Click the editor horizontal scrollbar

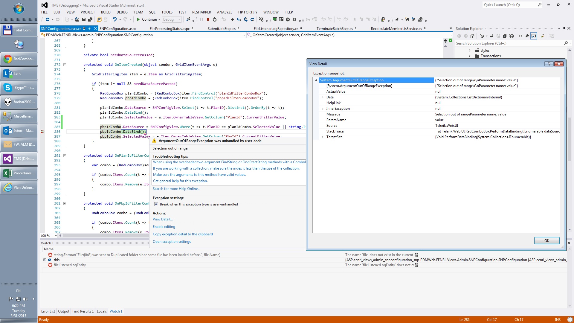105,236
